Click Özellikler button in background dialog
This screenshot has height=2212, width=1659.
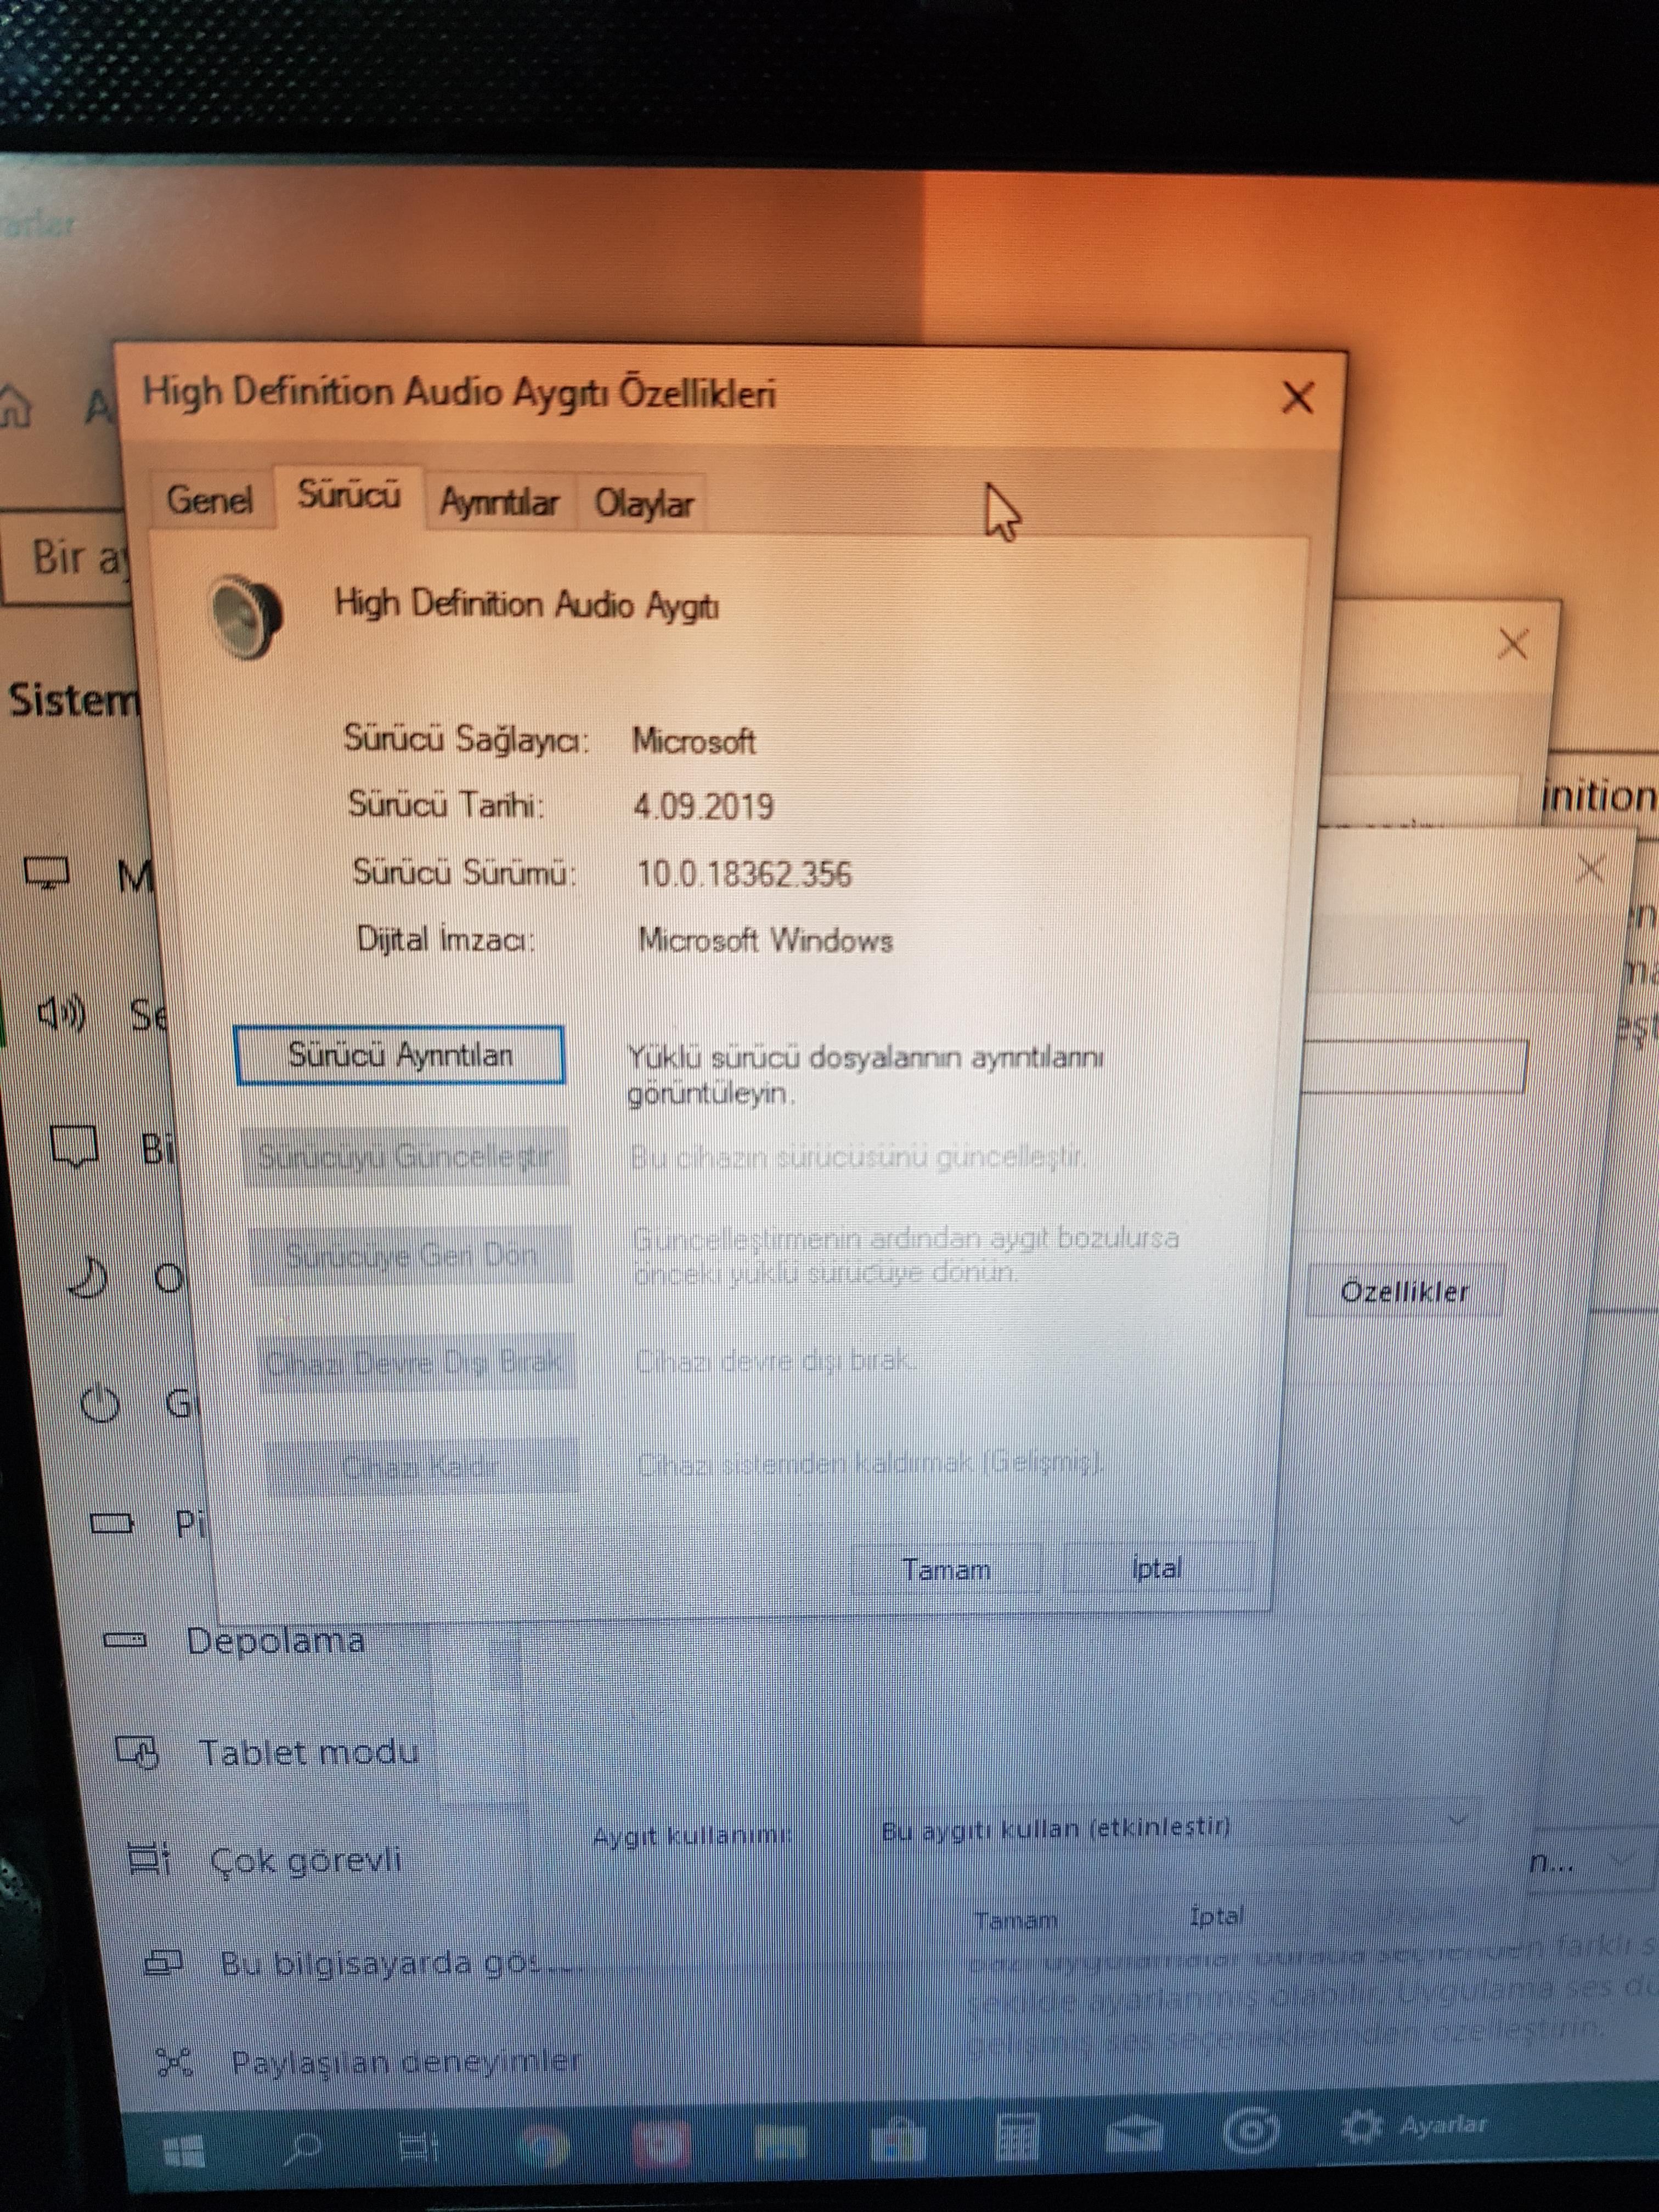(1405, 1292)
